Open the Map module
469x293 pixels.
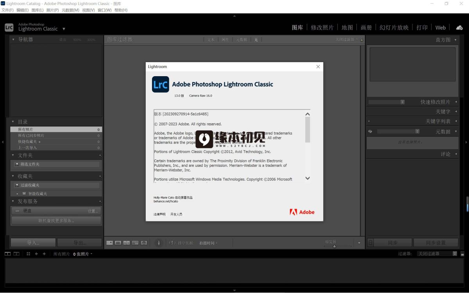point(347,27)
